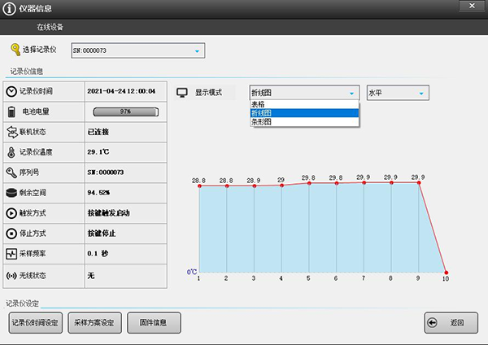Click the 0℃ axis label on chart
The height and width of the screenshot is (345, 488).
[192, 272]
